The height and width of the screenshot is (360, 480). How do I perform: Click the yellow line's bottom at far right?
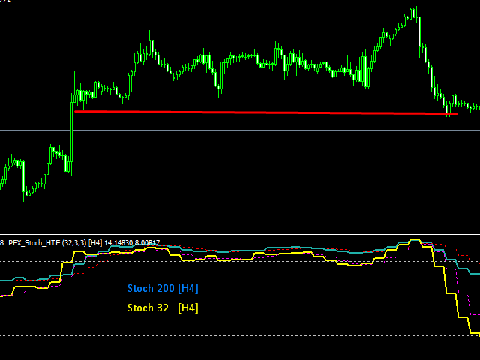pos(474,333)
